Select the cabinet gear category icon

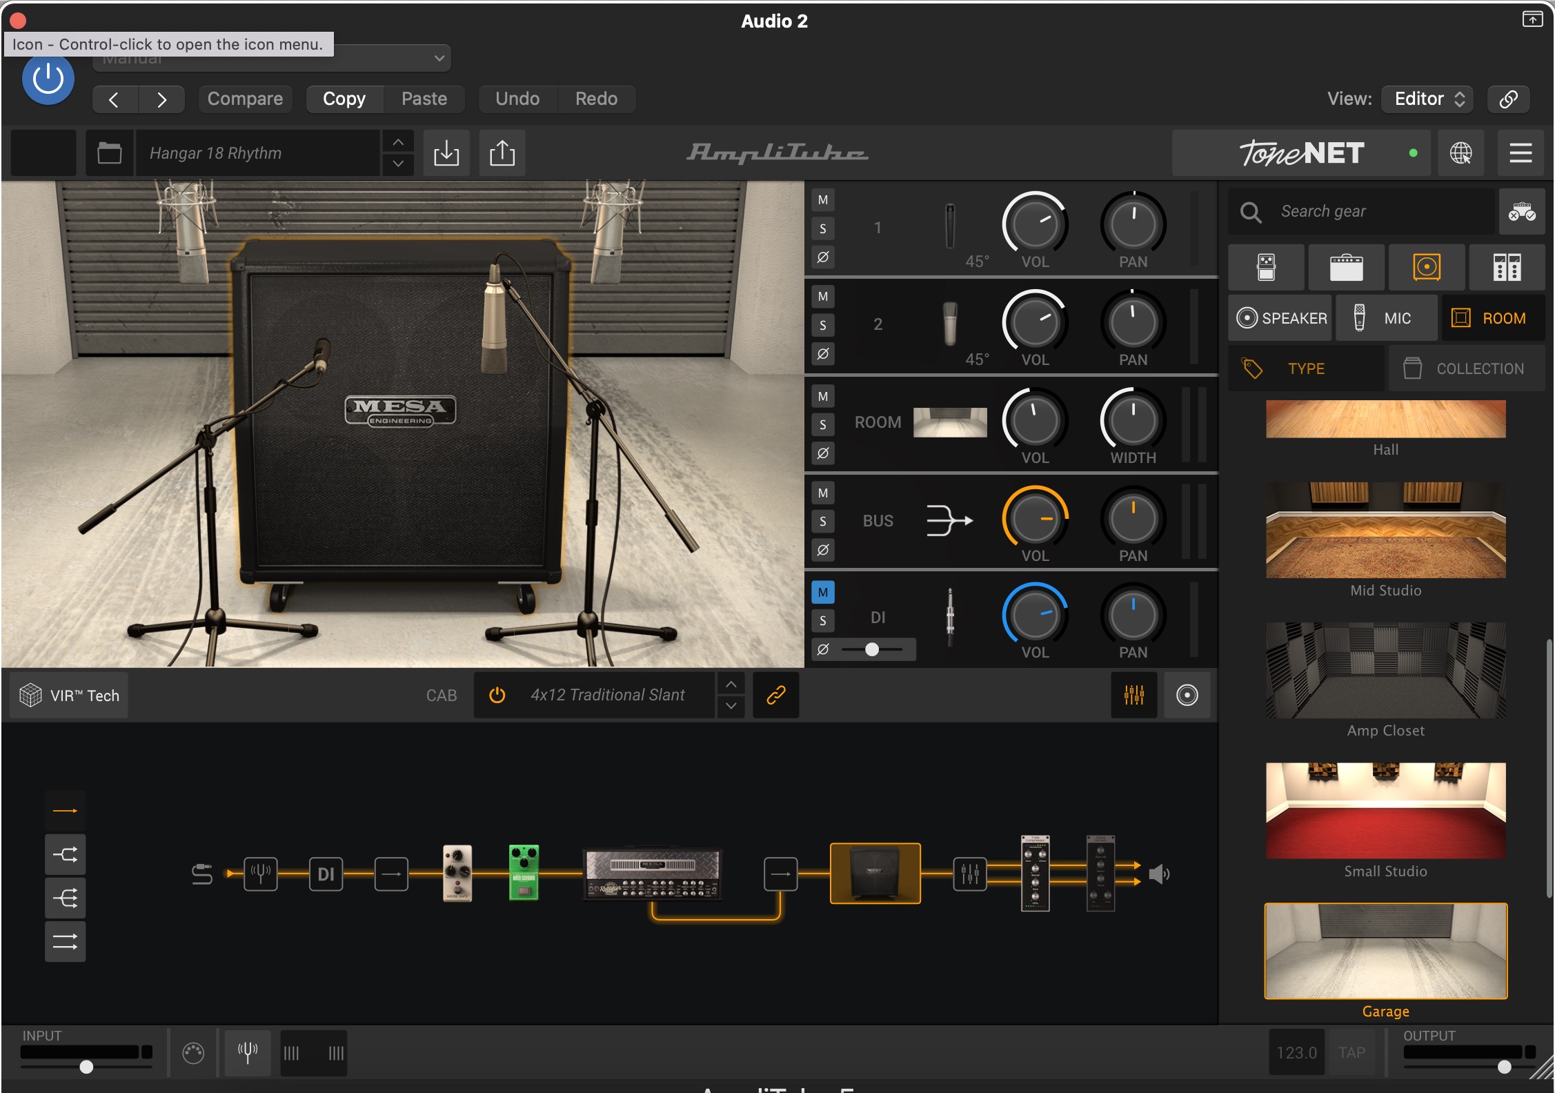pos(1426,267)
